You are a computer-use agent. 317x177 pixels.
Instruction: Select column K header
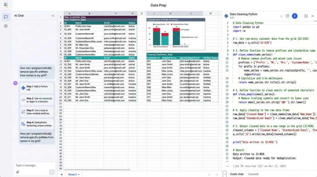[170, 14]
